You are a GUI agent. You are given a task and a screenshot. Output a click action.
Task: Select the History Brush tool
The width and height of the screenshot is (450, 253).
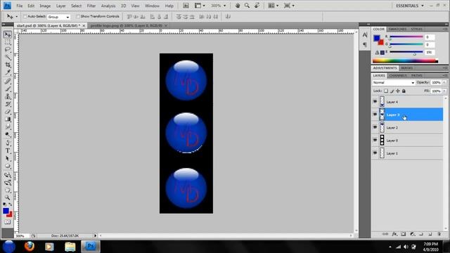(8, 104)
